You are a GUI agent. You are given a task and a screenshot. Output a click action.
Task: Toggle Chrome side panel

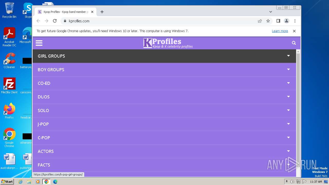tap(278, 21)
